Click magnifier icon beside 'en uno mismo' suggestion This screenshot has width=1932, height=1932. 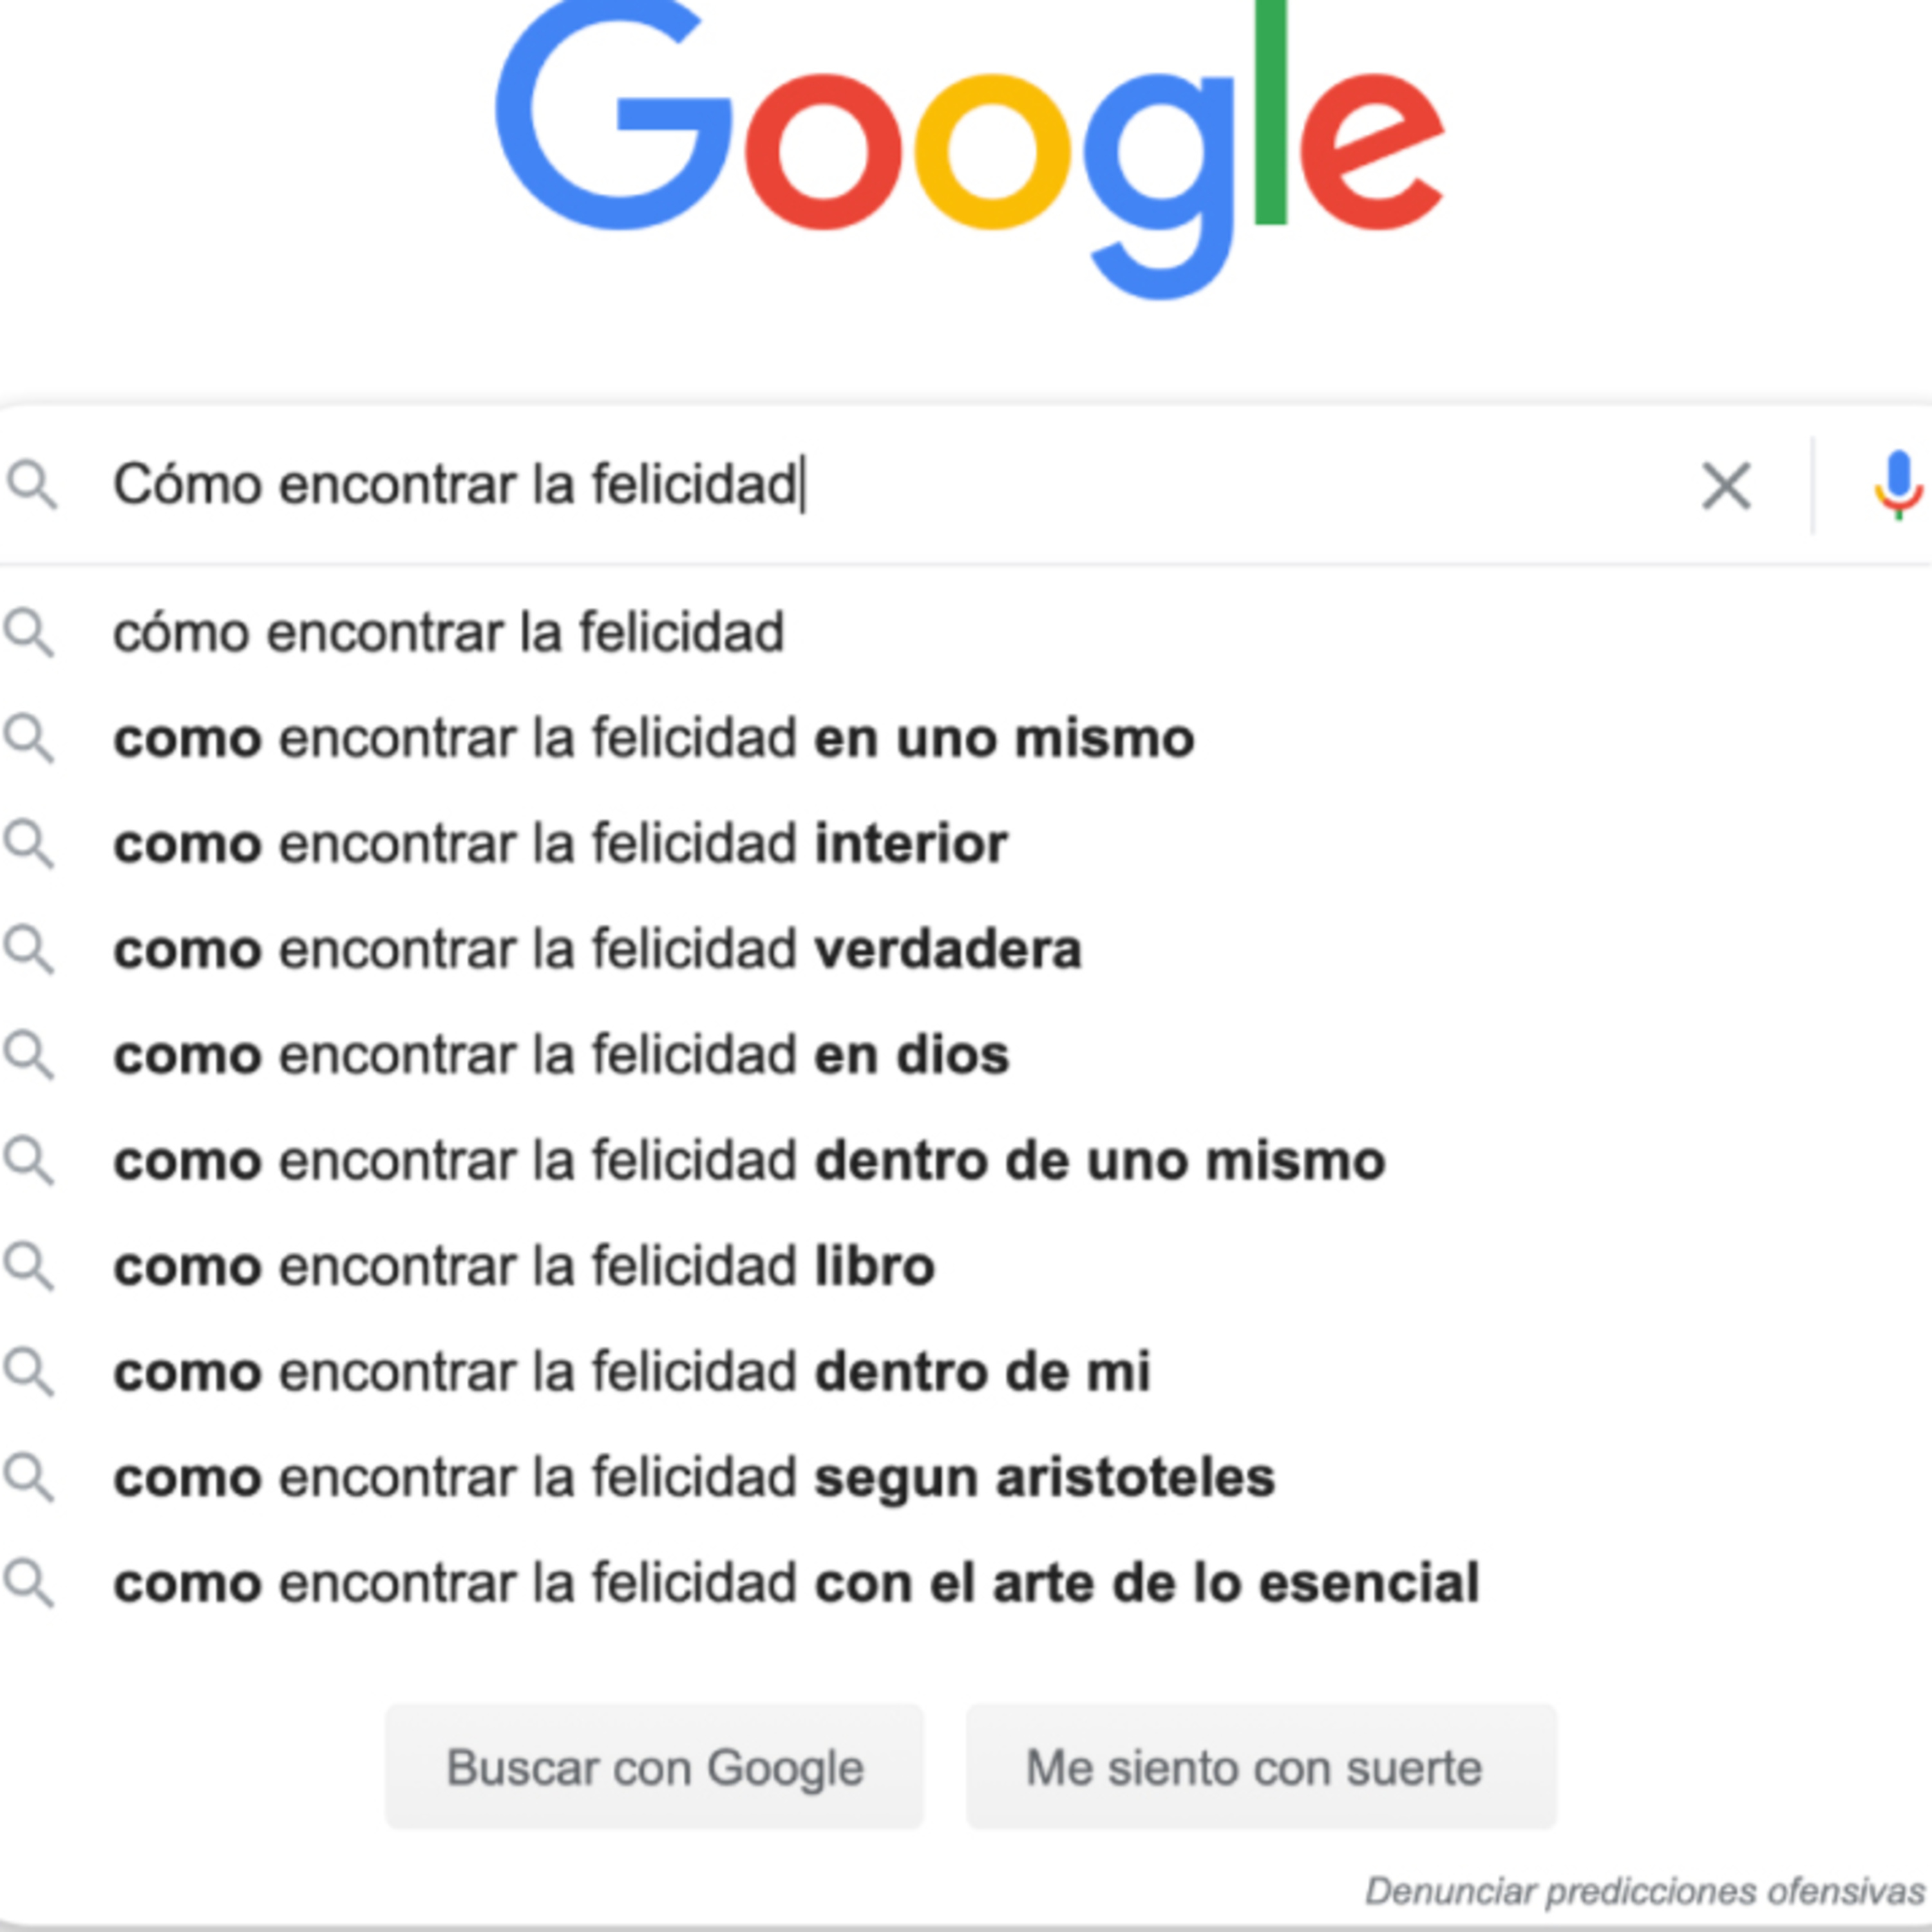[x=29, y=739]
